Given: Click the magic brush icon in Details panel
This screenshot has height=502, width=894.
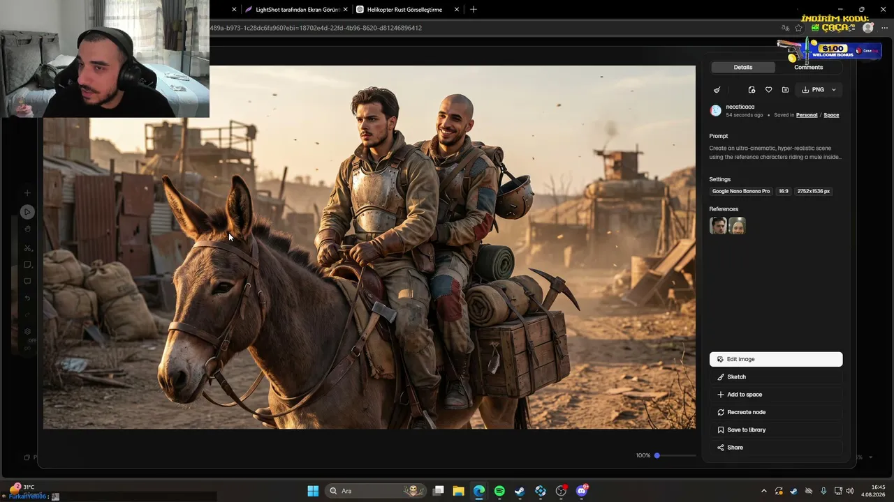Looking at the screenshot, I should [717, 90].
